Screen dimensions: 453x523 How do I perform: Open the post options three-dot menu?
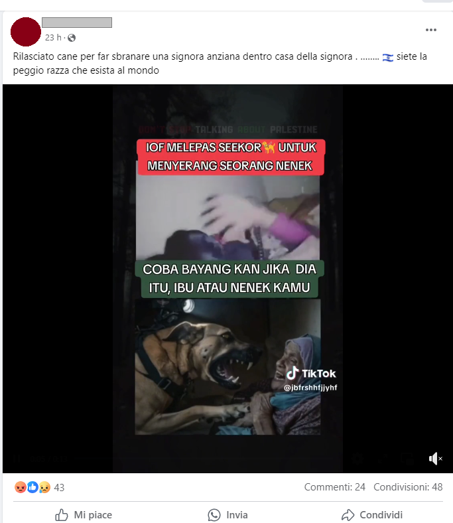(430, 30)
